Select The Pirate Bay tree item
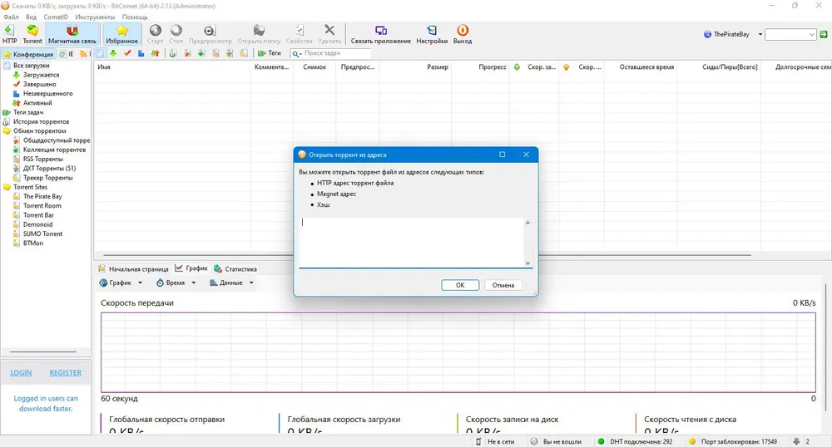Screen dimensions: 832x447 coord(42,196)
